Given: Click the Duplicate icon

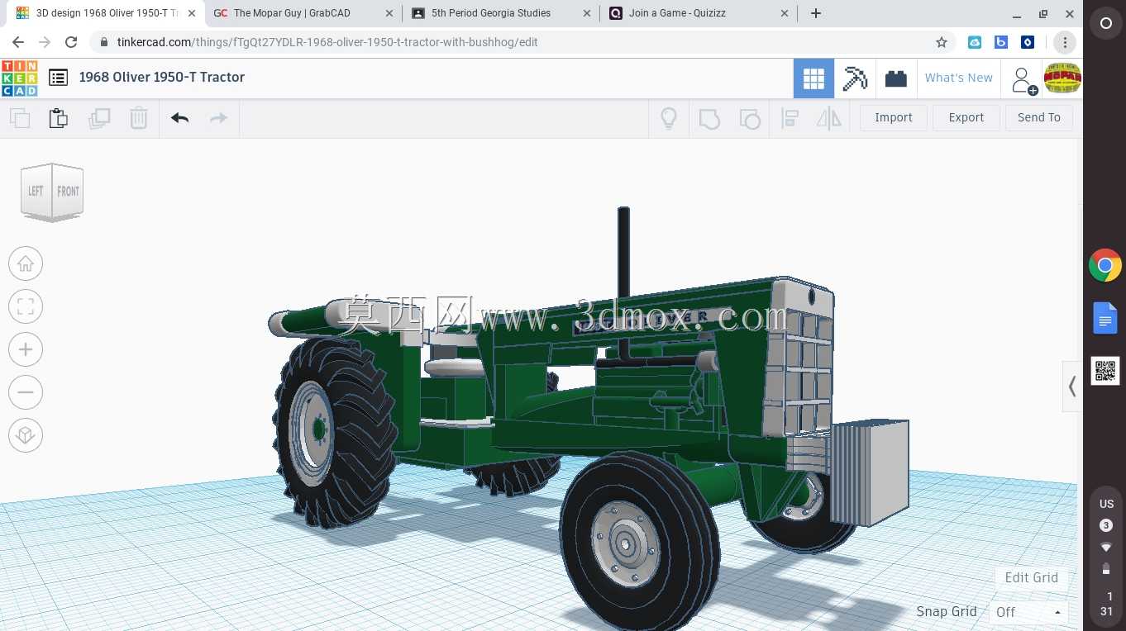Looking at the screenshot, I should coord(99,118).
